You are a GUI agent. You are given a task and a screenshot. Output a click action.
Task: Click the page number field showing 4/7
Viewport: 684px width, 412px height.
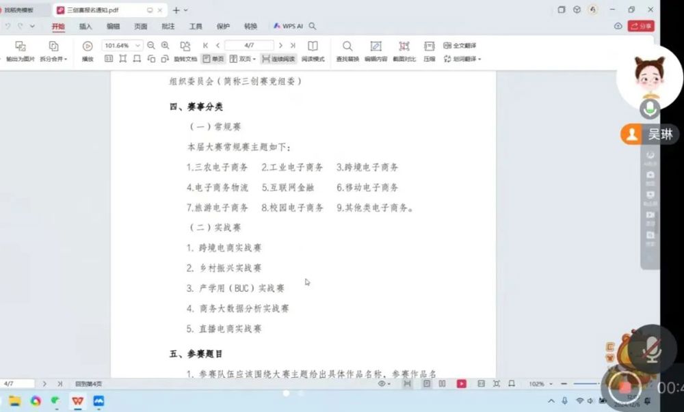pos(249,45)
